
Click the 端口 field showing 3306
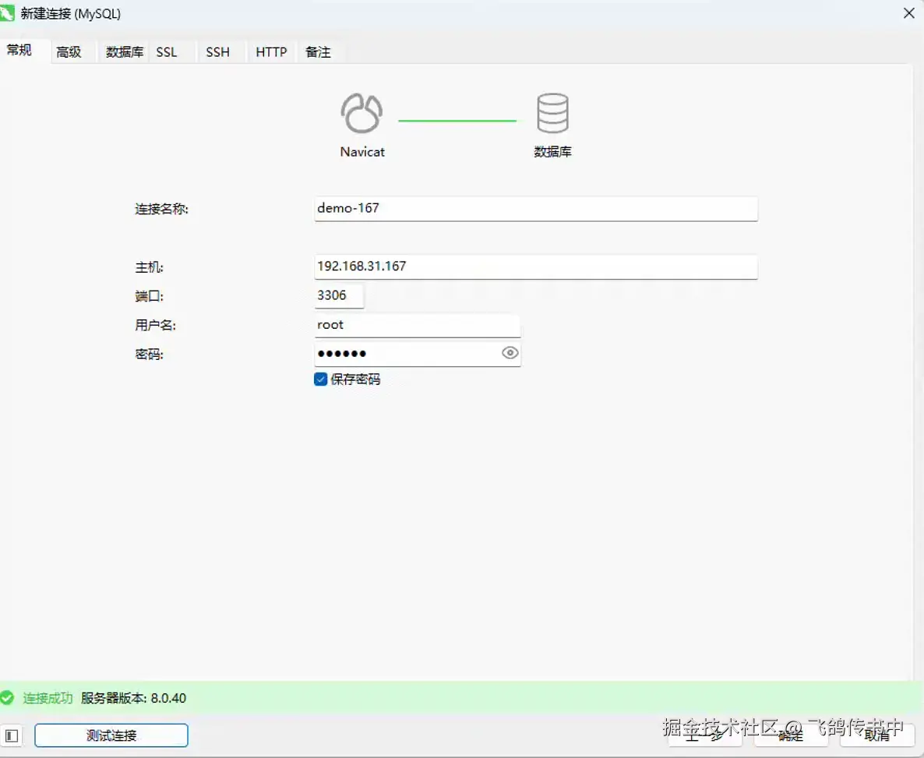(339, 295)
